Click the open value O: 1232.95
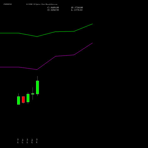 (53, 10)
